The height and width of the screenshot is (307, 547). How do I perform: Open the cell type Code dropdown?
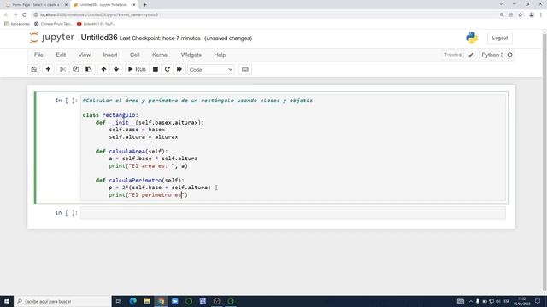(x=211, y=70)
